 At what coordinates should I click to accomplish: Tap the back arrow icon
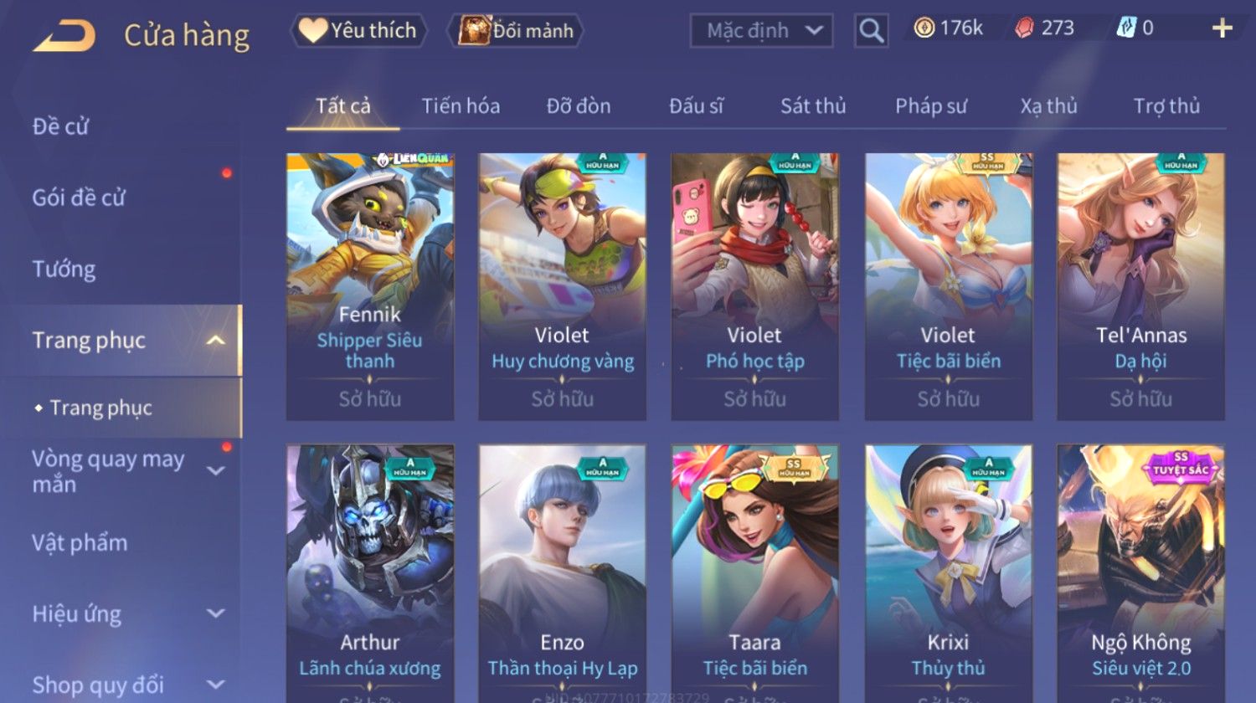[x=64, y=36]
